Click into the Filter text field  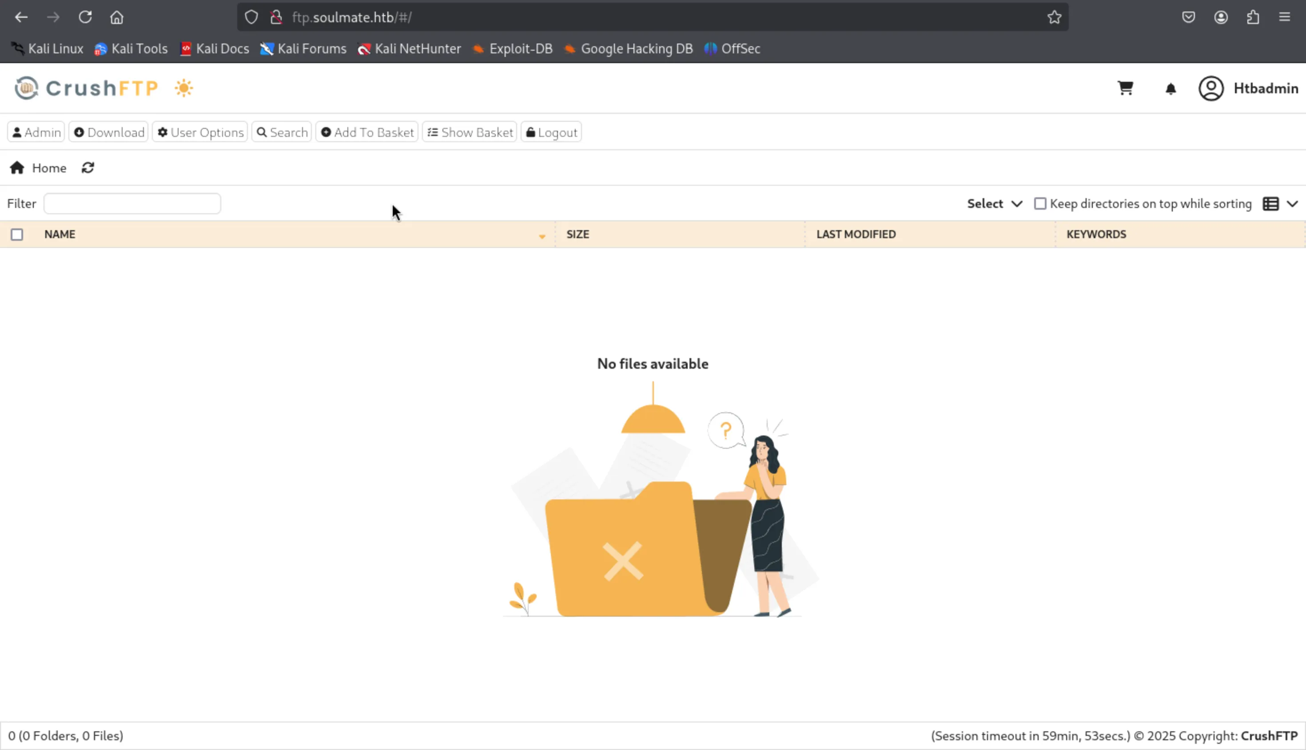pos(132,203)
